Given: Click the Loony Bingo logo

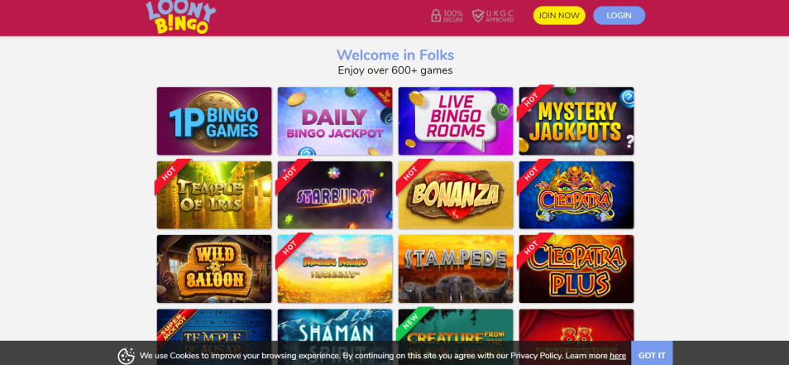Looking at the screenshot, I should click(180, 17).
